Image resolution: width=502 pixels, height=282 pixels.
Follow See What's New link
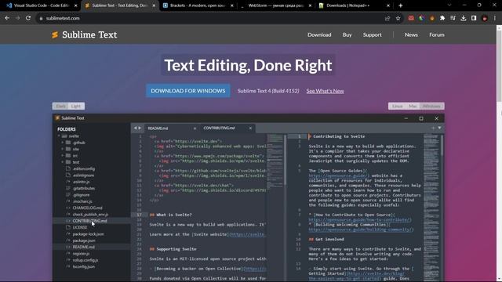click(x=325, y=91)
